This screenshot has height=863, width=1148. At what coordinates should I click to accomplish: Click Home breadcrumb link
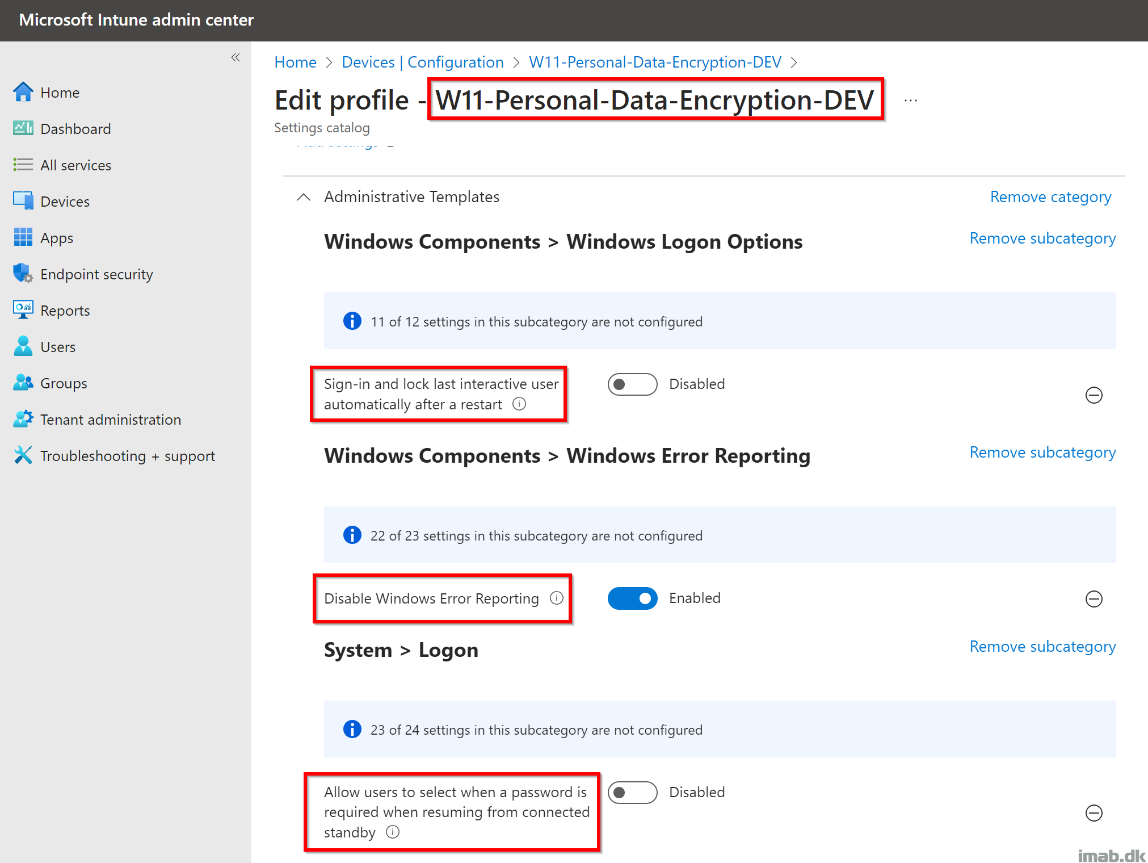[x=295, y=62]
